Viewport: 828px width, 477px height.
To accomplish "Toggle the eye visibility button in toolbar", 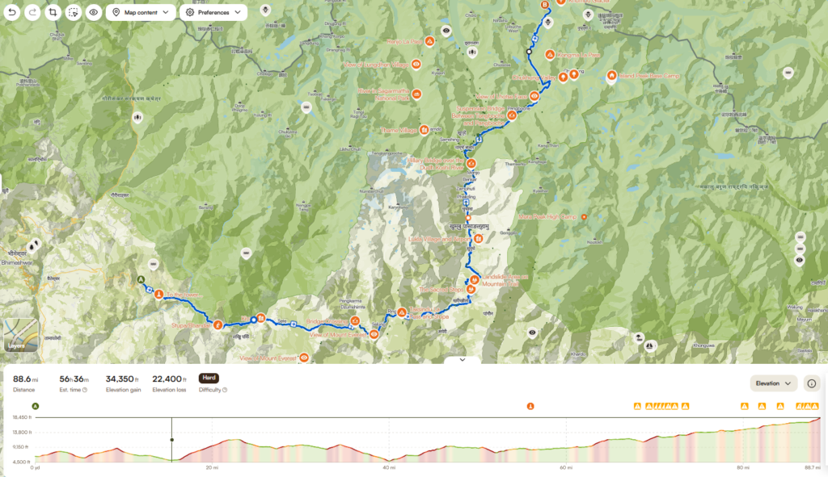I will (94, 12).
